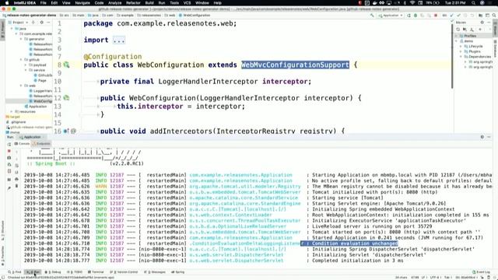Collapse the github package

[21, 60]
